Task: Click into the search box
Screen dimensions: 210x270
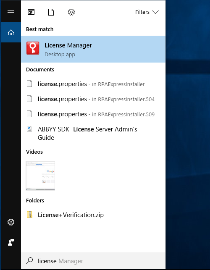Action: tap(93, 261)
